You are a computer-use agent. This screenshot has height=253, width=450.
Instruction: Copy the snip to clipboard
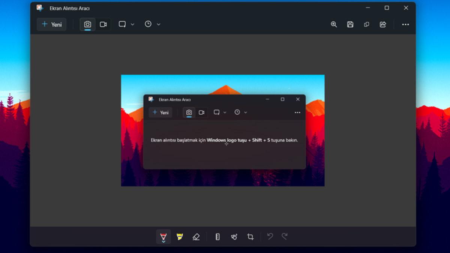tap(366, 24)
